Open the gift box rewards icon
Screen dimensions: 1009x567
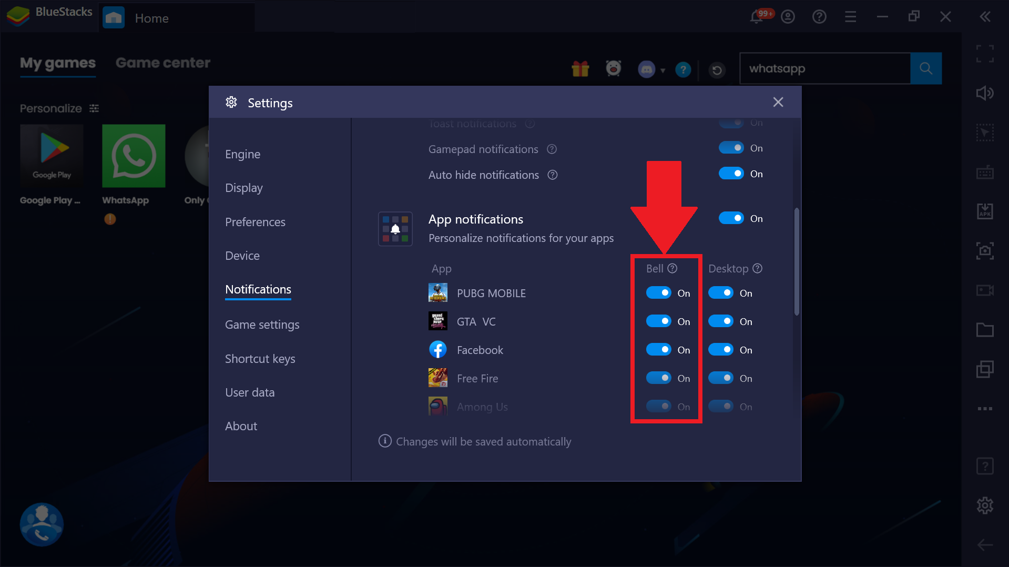point(580,69)
